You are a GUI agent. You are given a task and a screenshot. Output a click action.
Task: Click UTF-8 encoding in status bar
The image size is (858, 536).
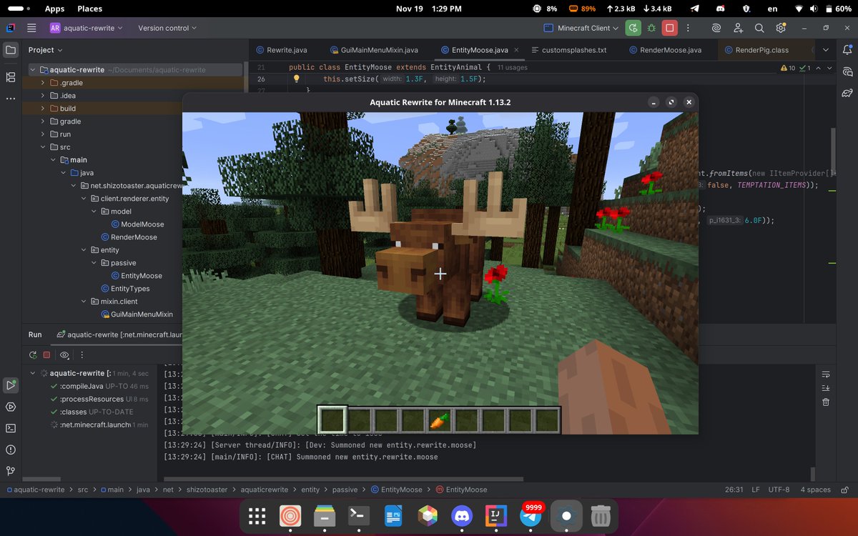pyautogui.click(x=779, y=490)
